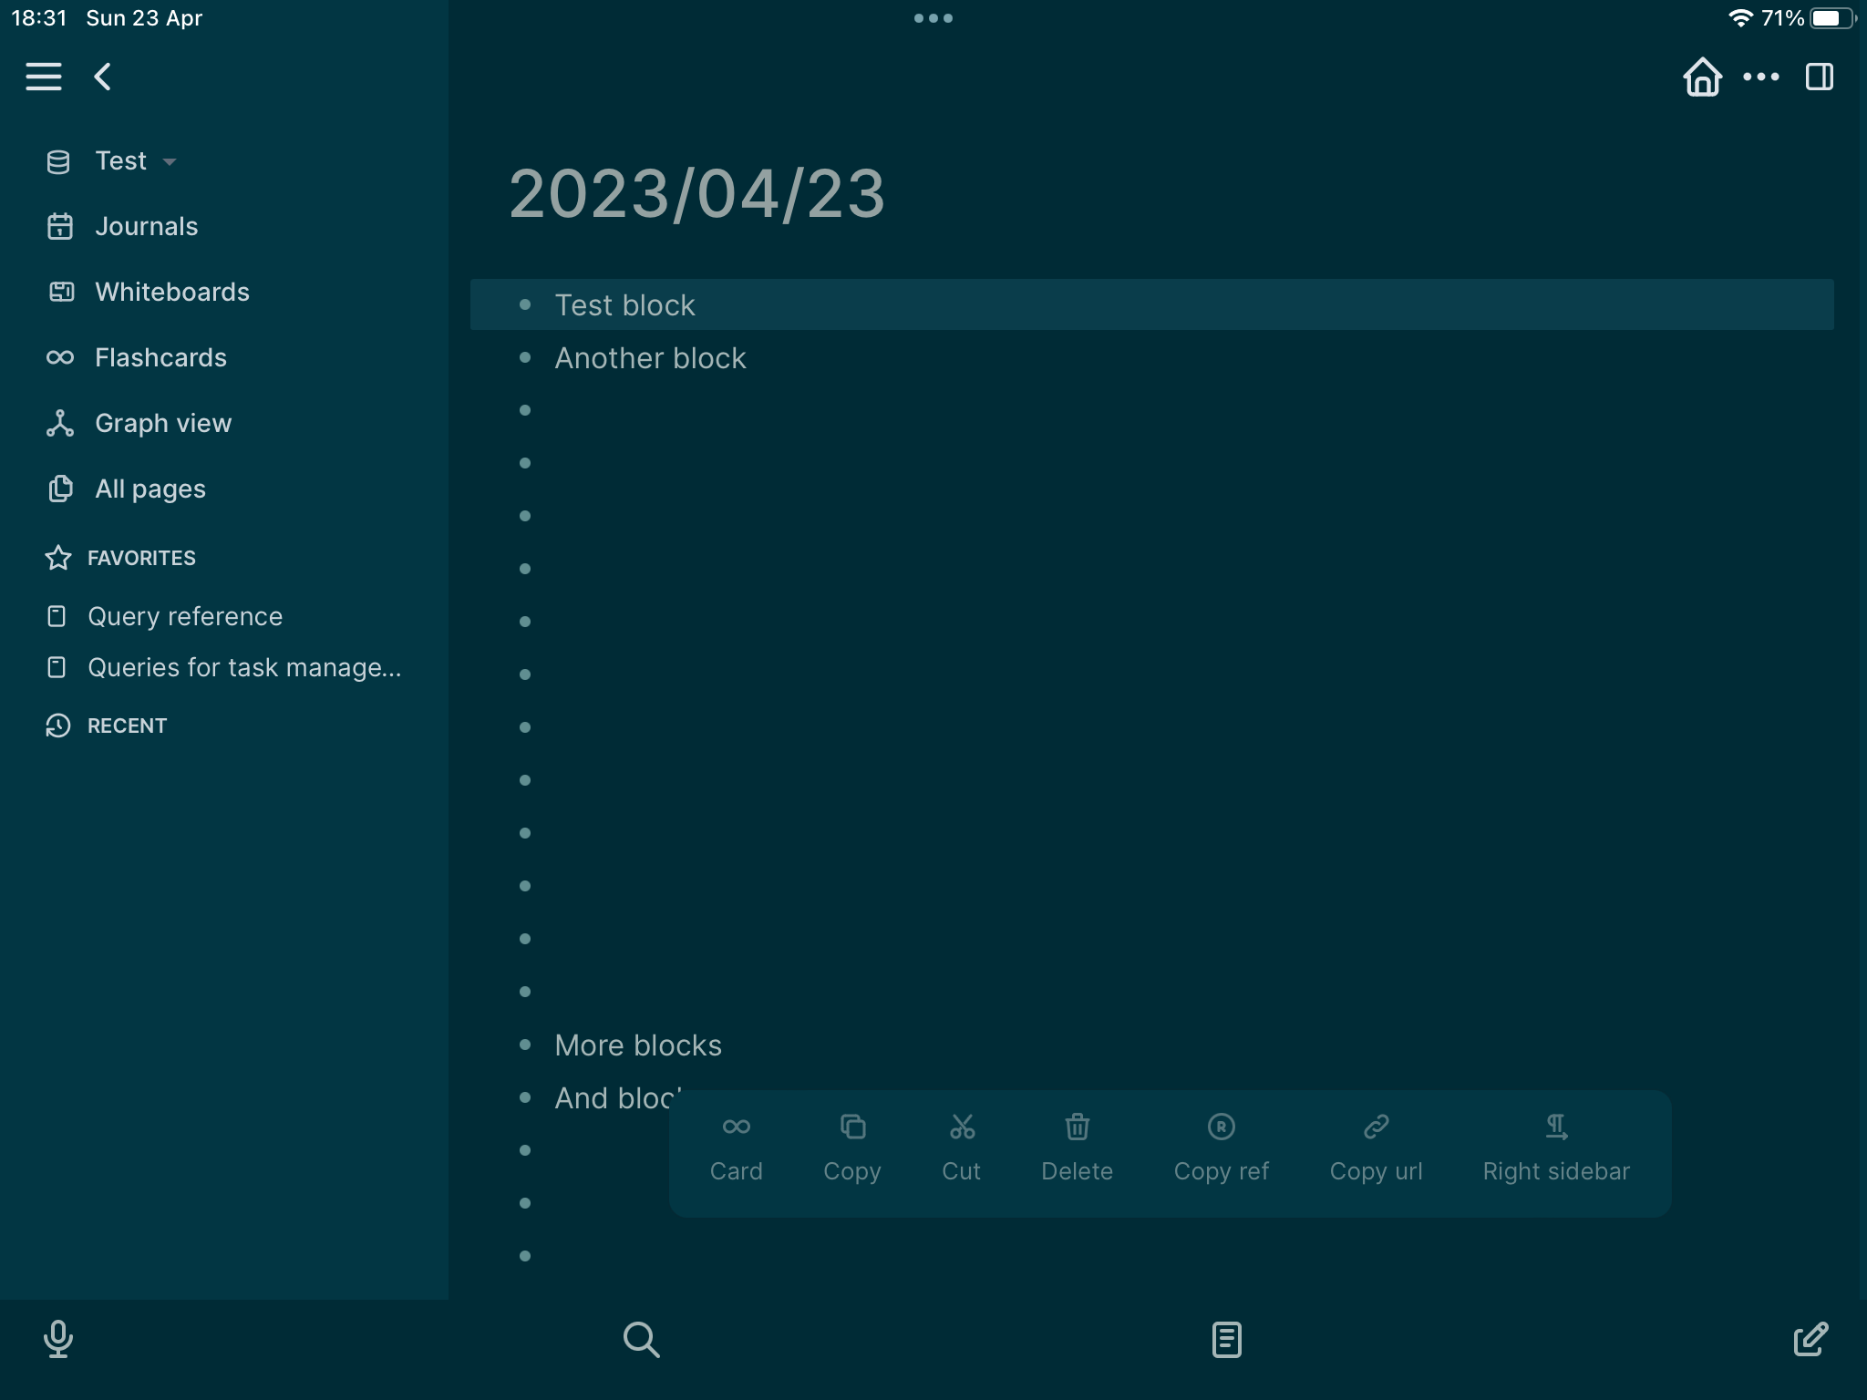Navigate to the home page
The height and width of the screenshot is (1400, 1867).
(x=1704, y=77)
